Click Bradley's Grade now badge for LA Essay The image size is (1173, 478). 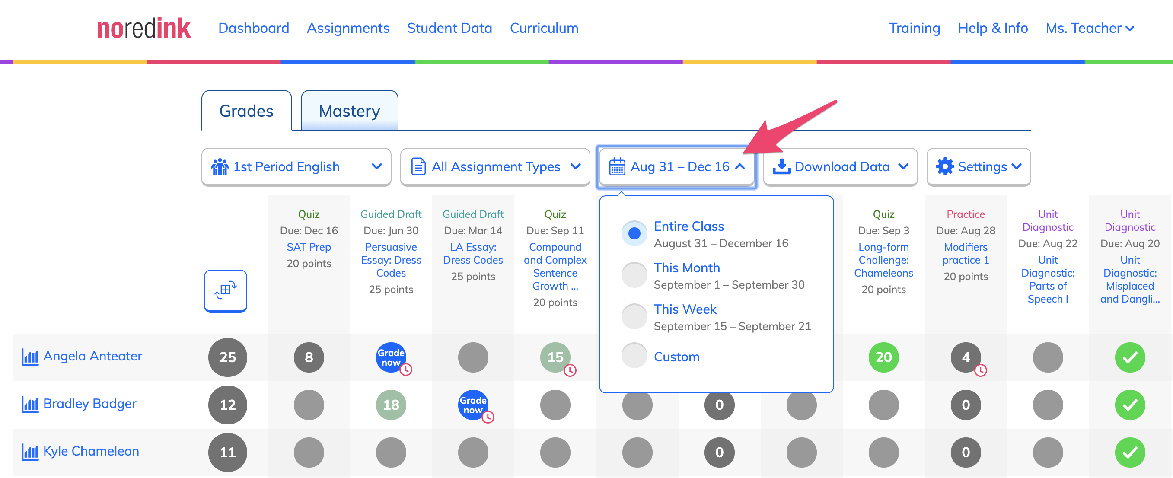coord(473,405)
